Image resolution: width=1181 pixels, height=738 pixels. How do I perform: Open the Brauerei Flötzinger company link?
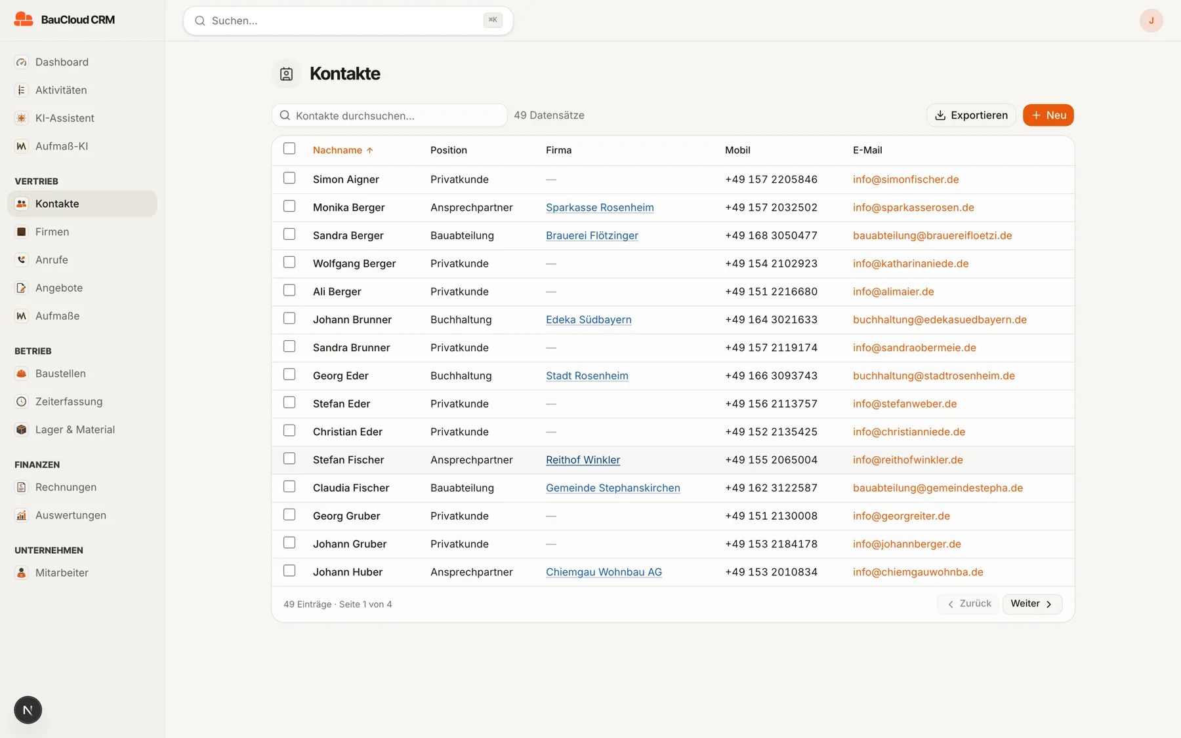(x=592, y=236)
